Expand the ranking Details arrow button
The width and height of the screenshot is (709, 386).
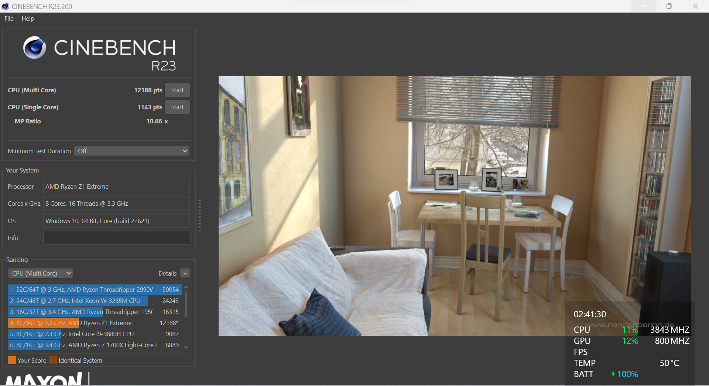(x=185, y=273)
